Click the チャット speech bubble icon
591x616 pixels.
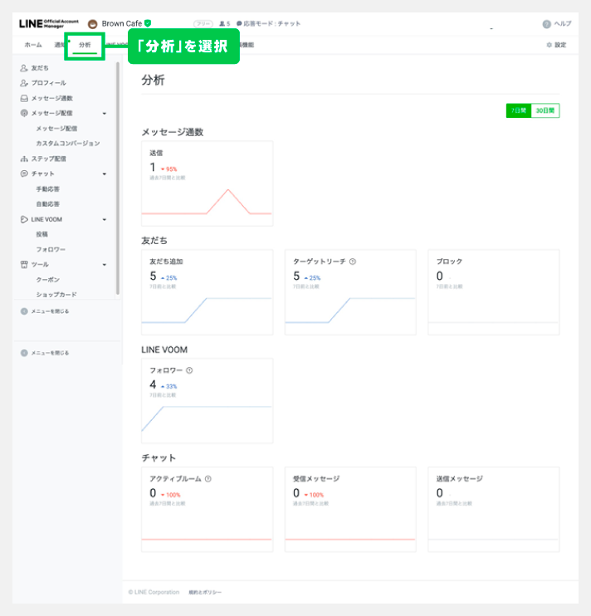click(x=24, y=174)
